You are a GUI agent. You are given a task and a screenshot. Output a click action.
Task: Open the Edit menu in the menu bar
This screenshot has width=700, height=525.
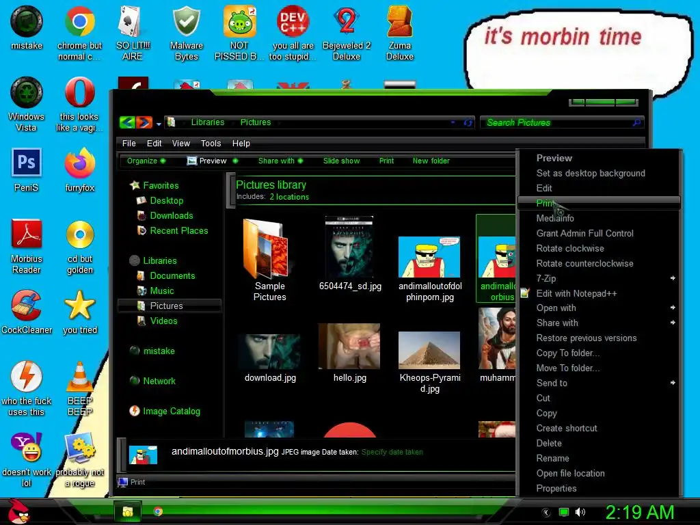154,144
